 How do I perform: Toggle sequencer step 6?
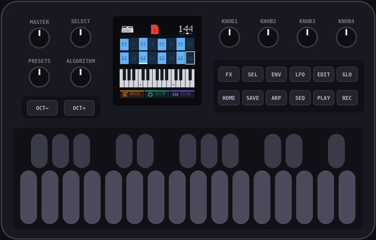[x=171, y=44]
